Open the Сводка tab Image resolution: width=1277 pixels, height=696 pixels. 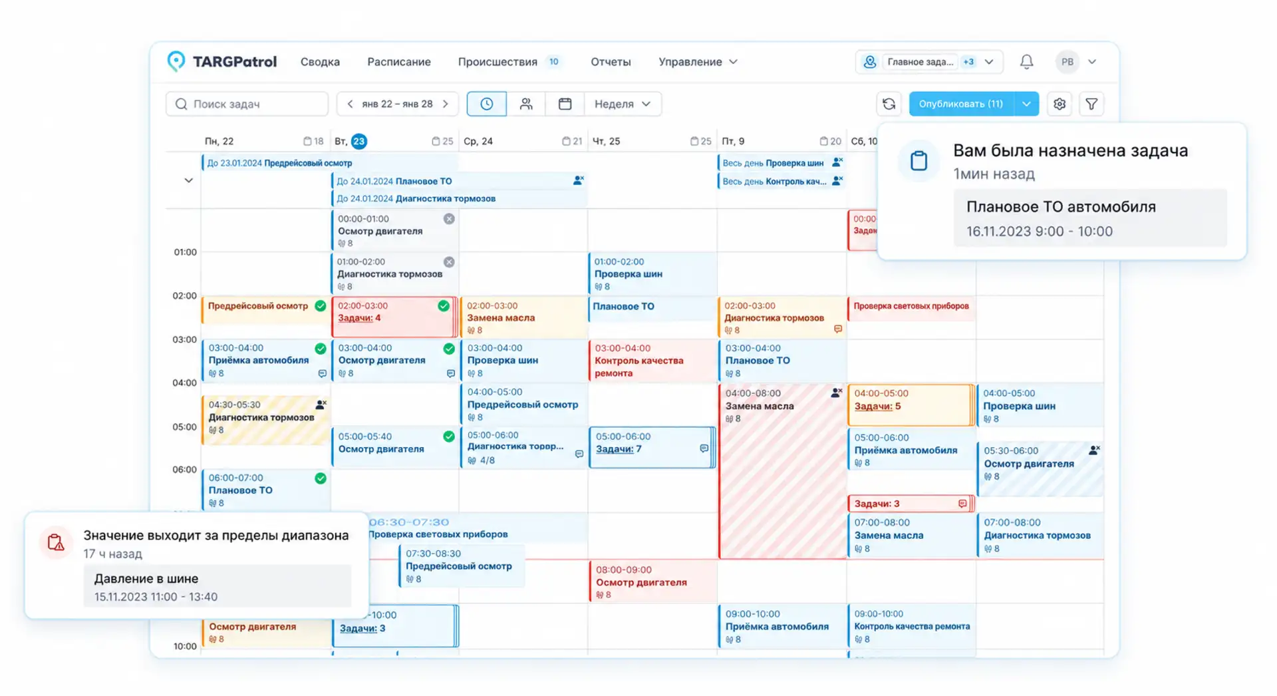(320, 62)
